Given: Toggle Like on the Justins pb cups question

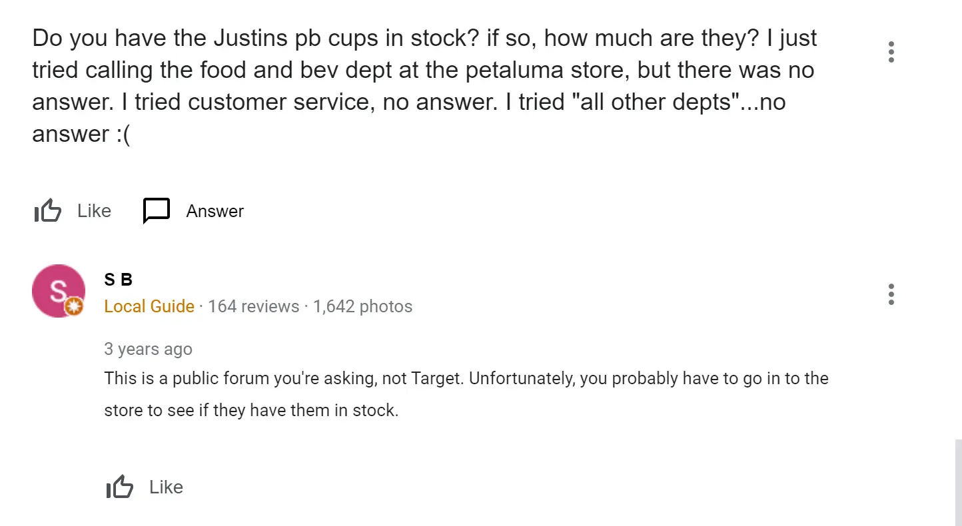Looking at the screenshot, I should pos(73,210).
